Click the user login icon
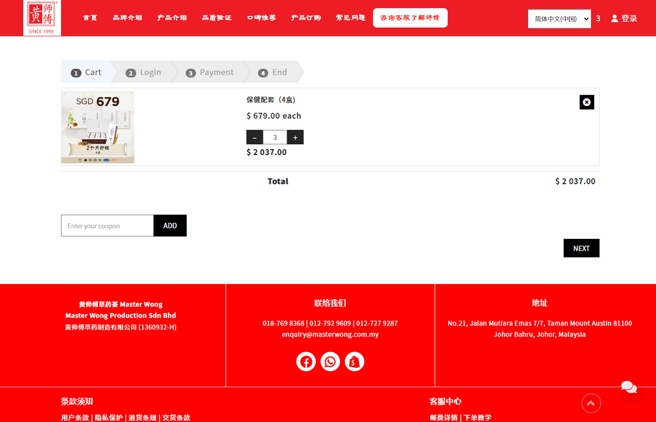This screenshot has height=422, width=656. coord(614,18)
